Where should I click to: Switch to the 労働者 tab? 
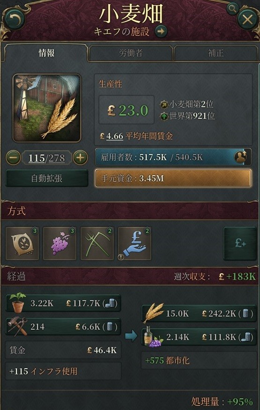pos(131,54)
